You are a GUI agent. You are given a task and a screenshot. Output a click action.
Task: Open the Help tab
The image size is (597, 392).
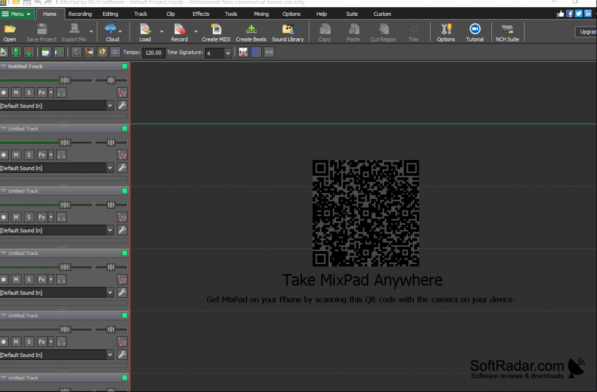tap(321, 14)
